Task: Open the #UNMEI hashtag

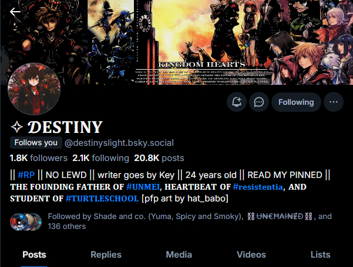Action: point(143,187)
